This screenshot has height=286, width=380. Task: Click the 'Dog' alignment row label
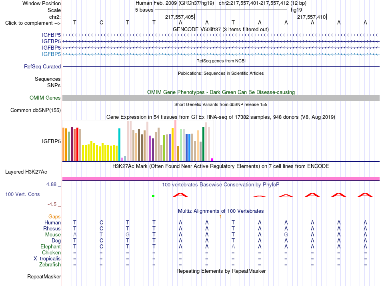(56, 241)
